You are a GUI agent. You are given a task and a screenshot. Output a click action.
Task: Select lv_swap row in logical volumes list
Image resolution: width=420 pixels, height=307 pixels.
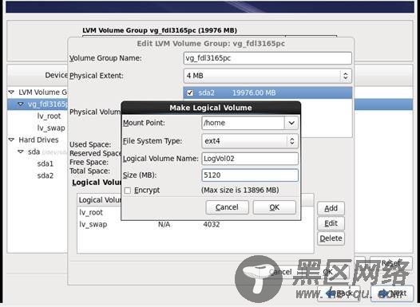(195, 224)
